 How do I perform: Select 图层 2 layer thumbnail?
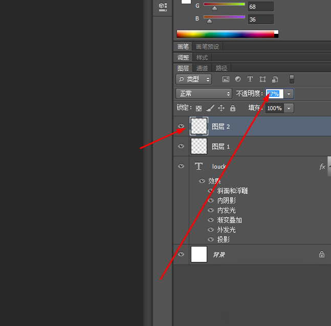199,126
